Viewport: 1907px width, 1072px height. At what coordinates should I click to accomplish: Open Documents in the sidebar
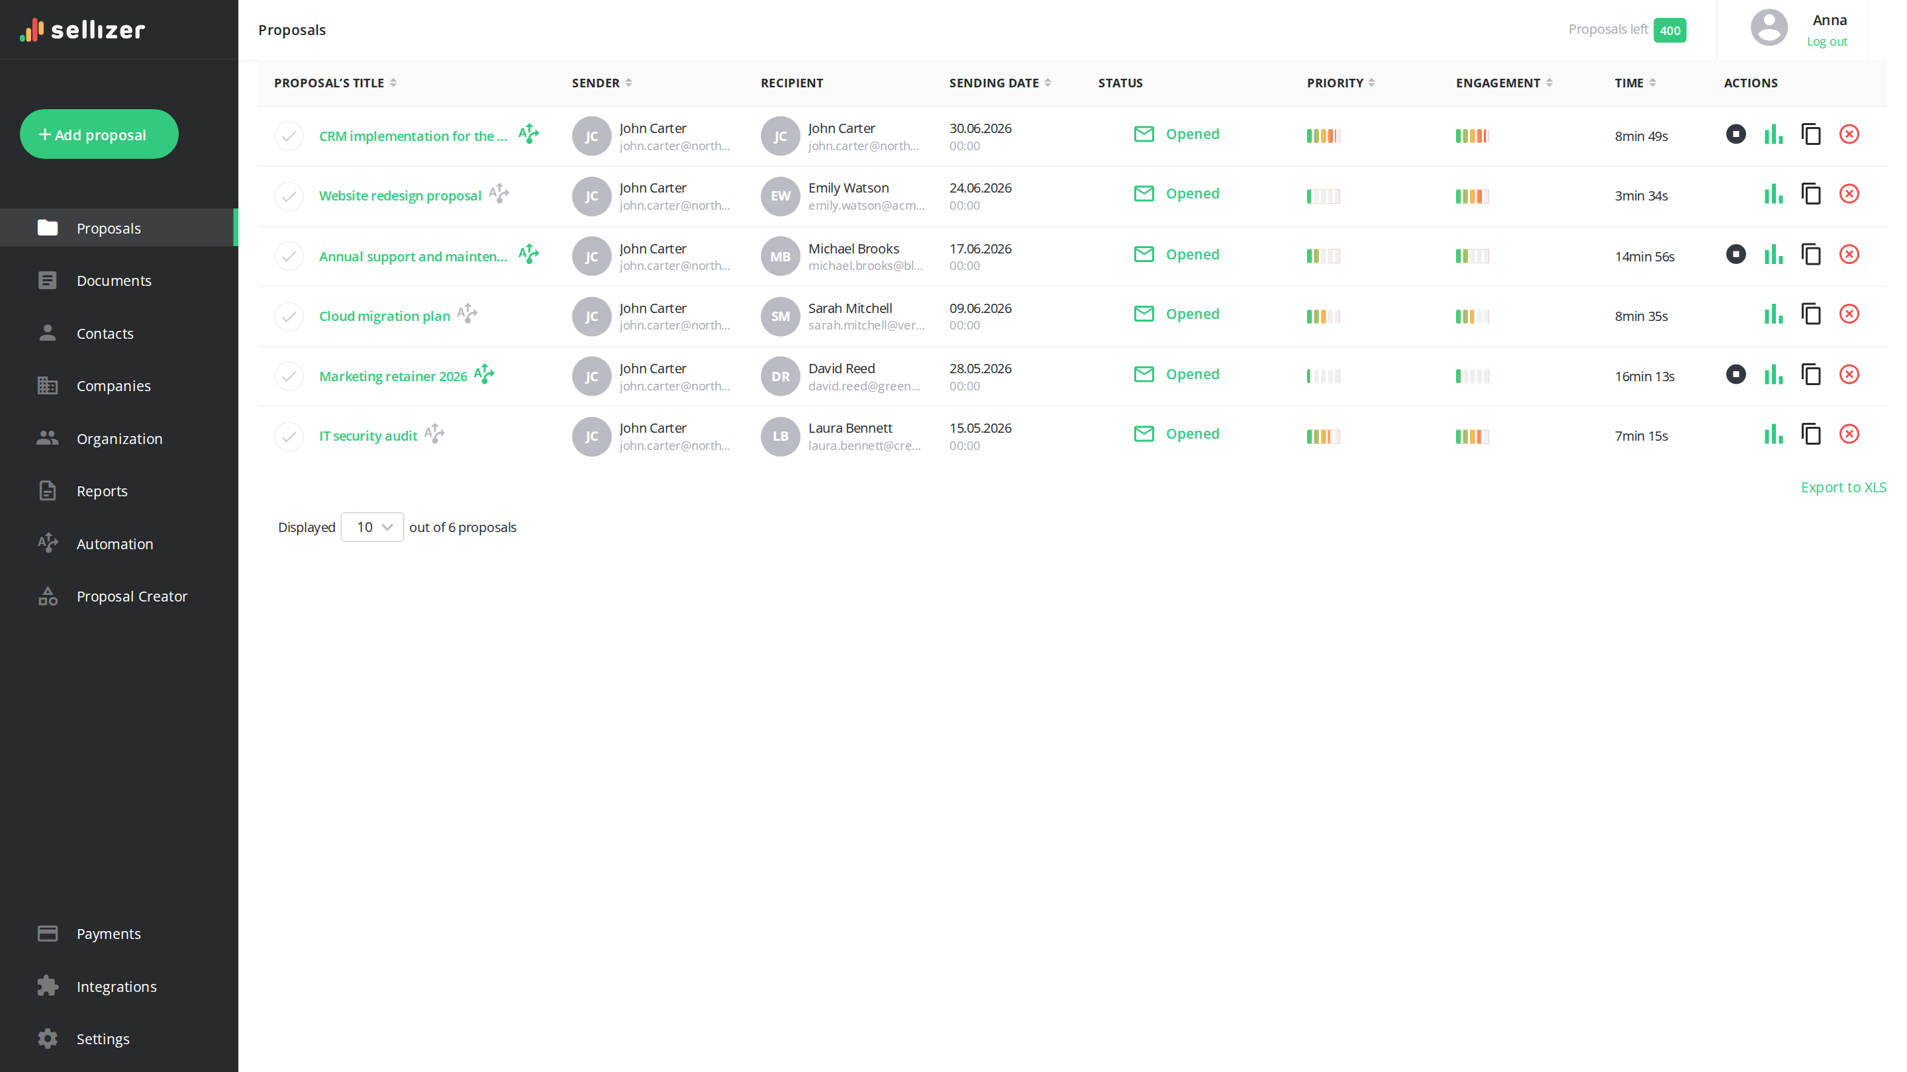coord(119,281)
